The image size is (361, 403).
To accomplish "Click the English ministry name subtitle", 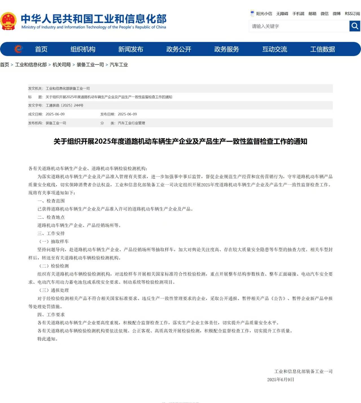I will coord(94,27).
